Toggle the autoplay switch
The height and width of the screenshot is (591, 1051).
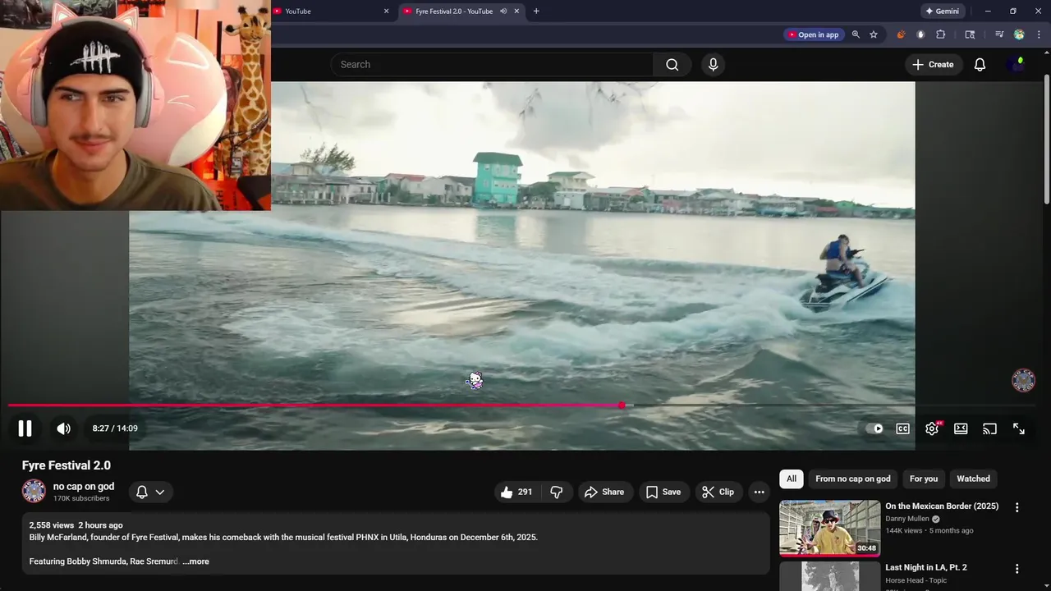click(874, 428)
